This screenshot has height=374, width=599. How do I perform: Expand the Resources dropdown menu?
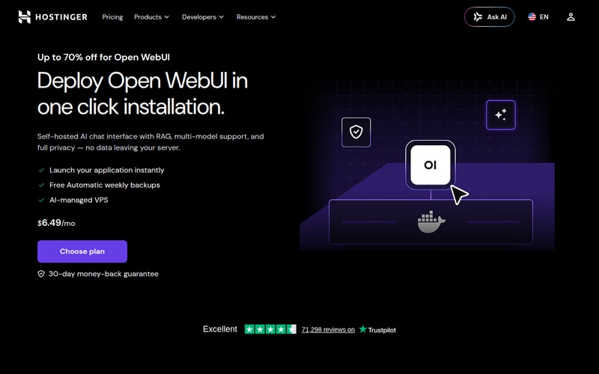[x=256, y=16]
